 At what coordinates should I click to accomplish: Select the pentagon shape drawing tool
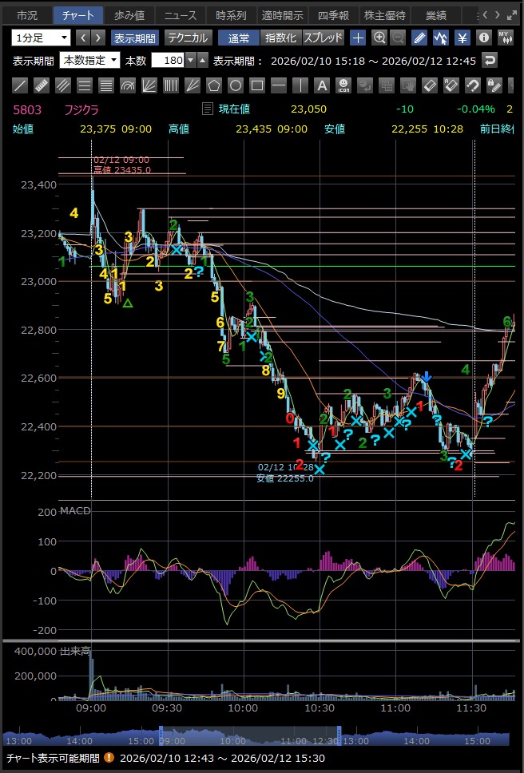214,85
